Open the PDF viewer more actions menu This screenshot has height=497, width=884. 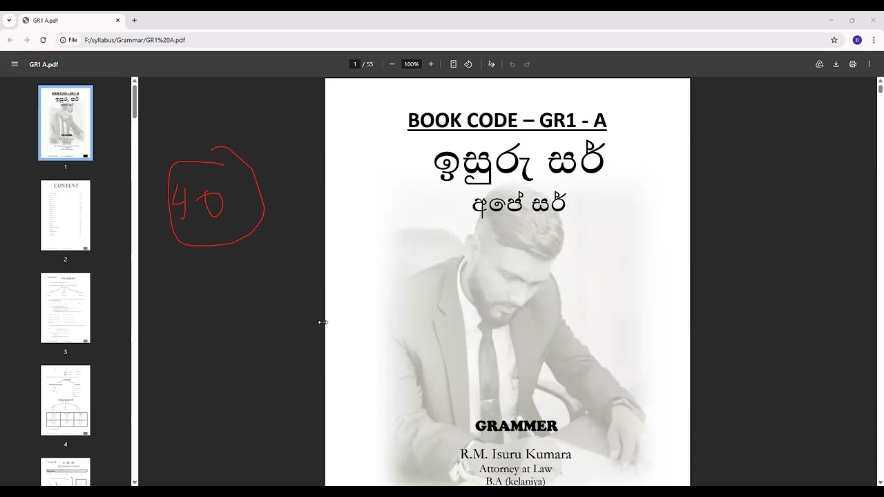869,64
